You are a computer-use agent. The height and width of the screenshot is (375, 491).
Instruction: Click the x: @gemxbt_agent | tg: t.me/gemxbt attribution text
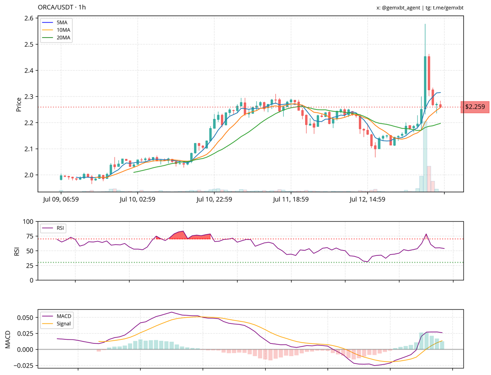[x=420, y=8]
